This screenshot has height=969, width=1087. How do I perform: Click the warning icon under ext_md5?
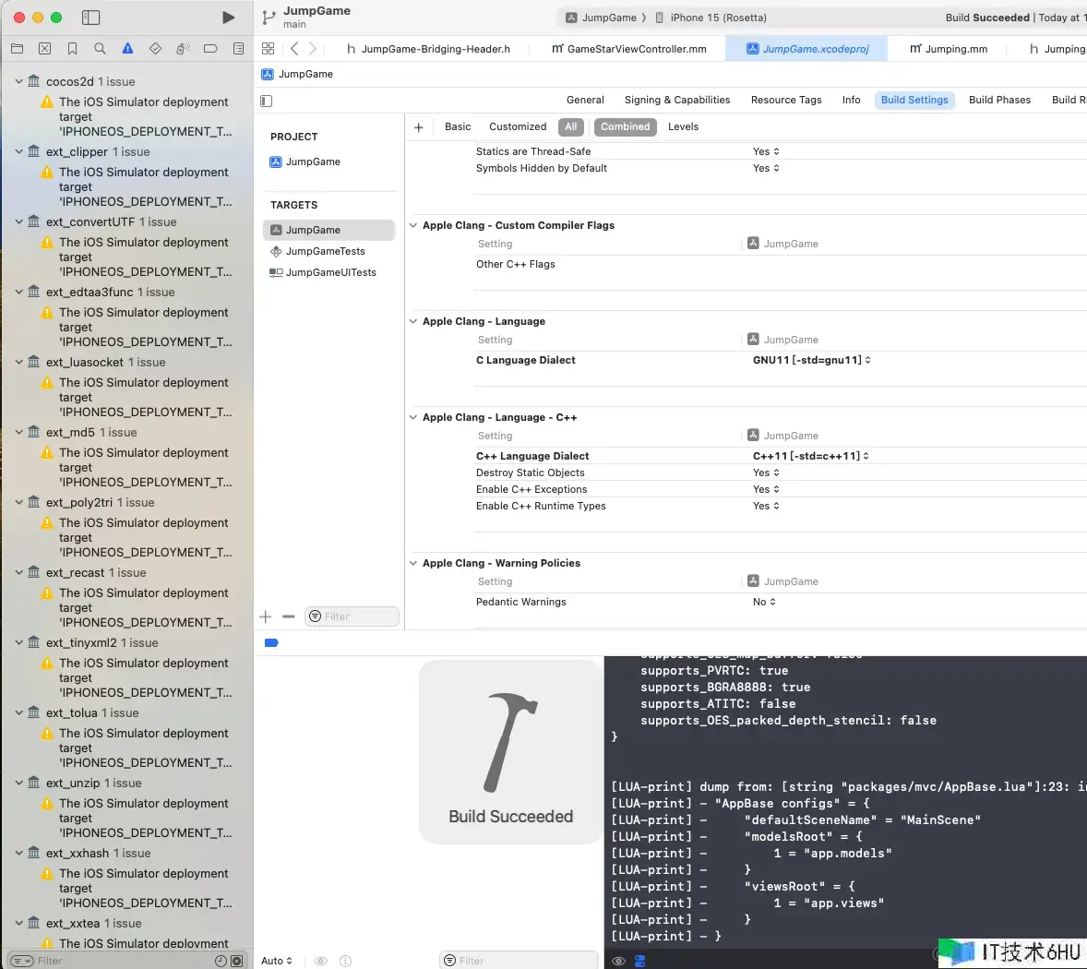pos(46,452)
